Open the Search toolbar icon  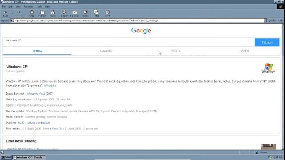tap(64, 14)
